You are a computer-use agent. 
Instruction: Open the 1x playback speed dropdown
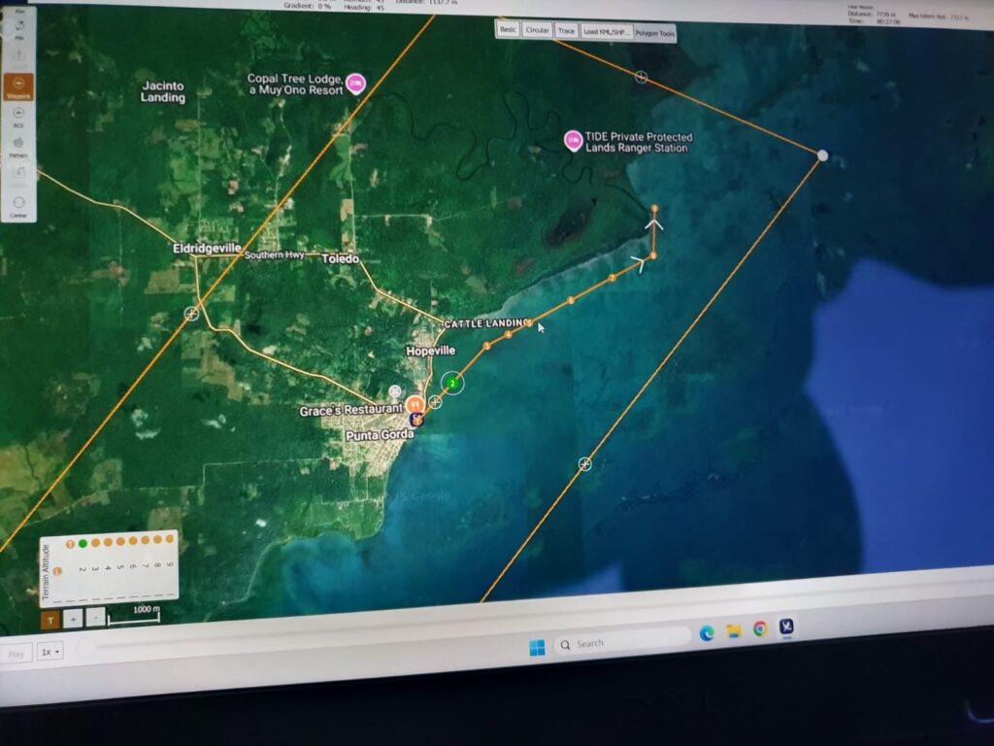50,652
